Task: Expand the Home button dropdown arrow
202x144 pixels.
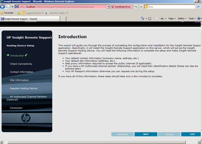Action: [x=146, y=19]
